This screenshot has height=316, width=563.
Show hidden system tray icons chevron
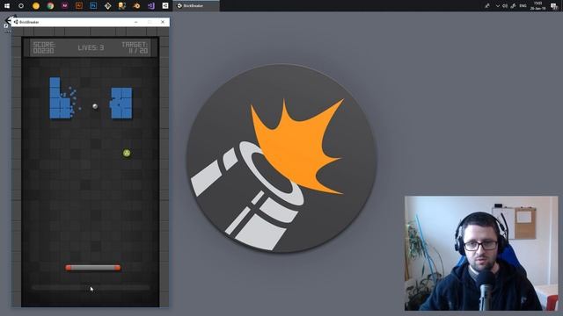click(x=498, y=6)
